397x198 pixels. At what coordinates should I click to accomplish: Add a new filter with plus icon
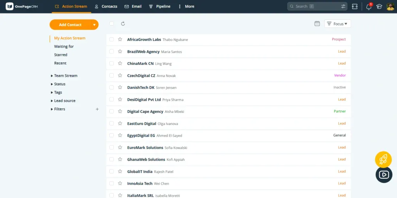point(97,109)
